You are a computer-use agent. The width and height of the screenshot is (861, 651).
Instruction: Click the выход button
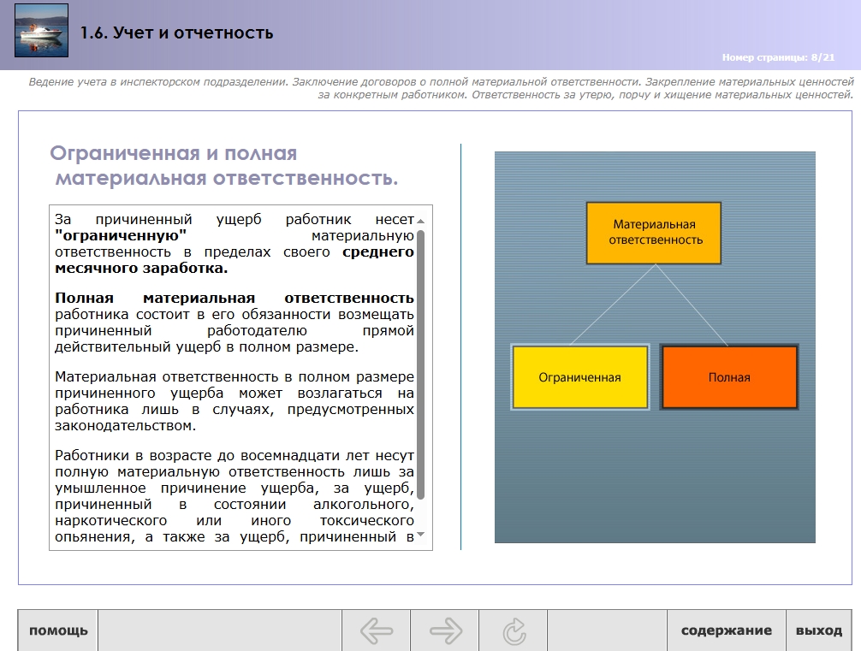(x=819, y=630)
